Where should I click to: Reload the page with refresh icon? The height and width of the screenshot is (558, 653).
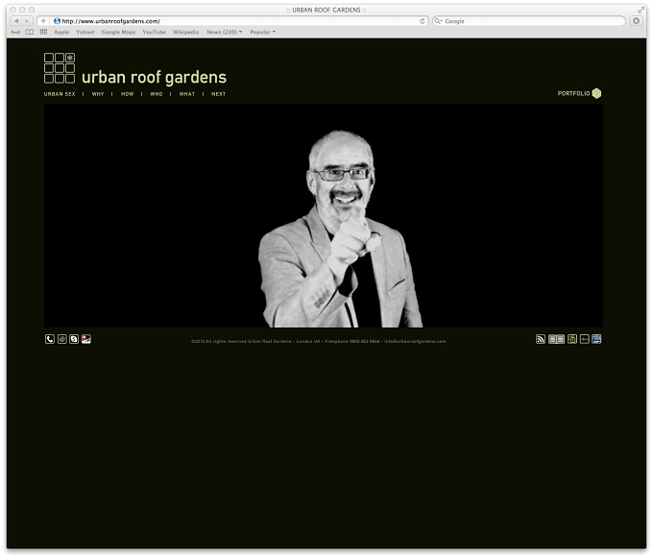pyautogui.click(x=423, y=21)
